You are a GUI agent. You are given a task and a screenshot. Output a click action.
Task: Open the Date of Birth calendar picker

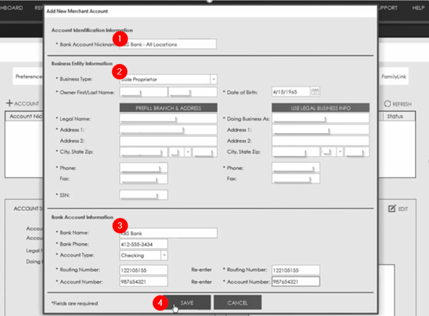(315, 92)
